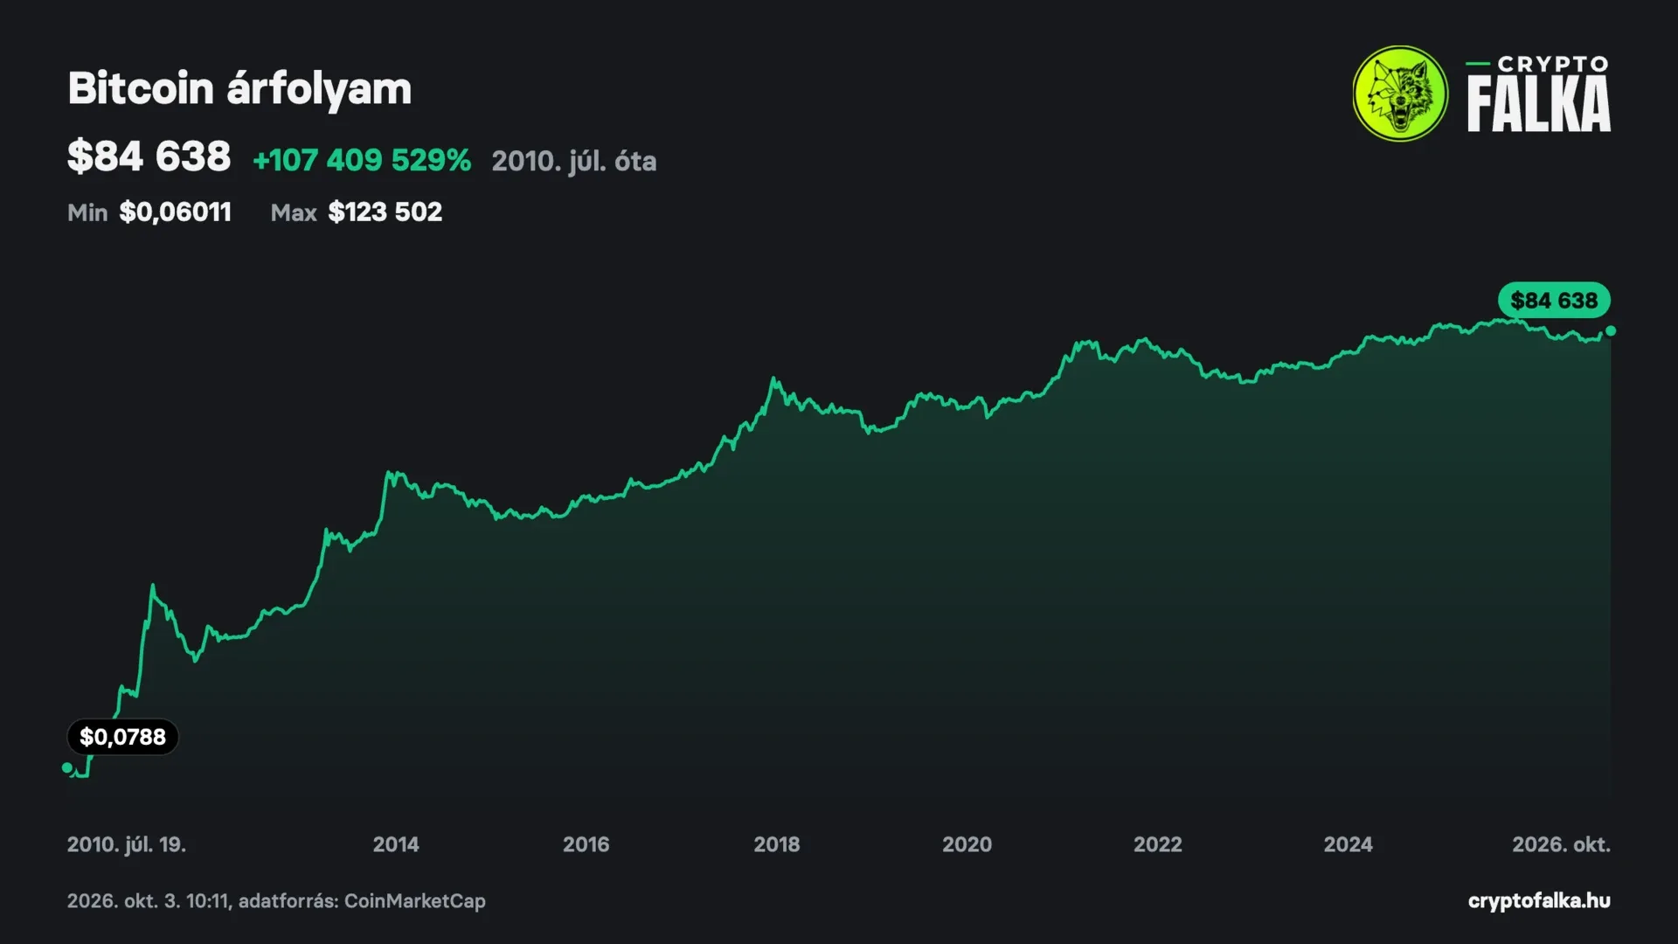Click the large $84 638 current price

pos(149,157)
